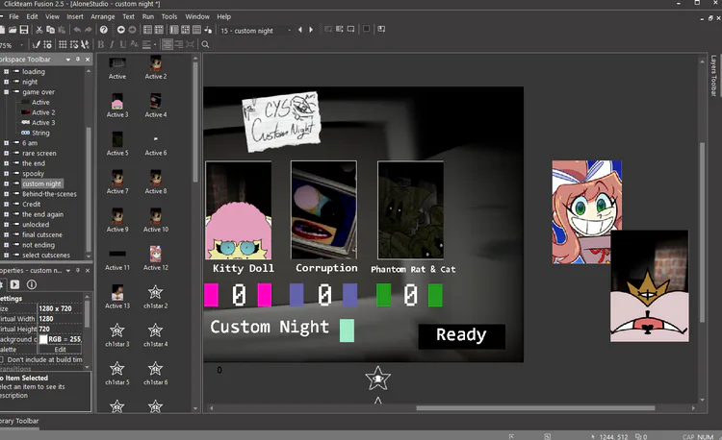Close the Properties panel
Screen dimensions: 722x440
[88, 271]
